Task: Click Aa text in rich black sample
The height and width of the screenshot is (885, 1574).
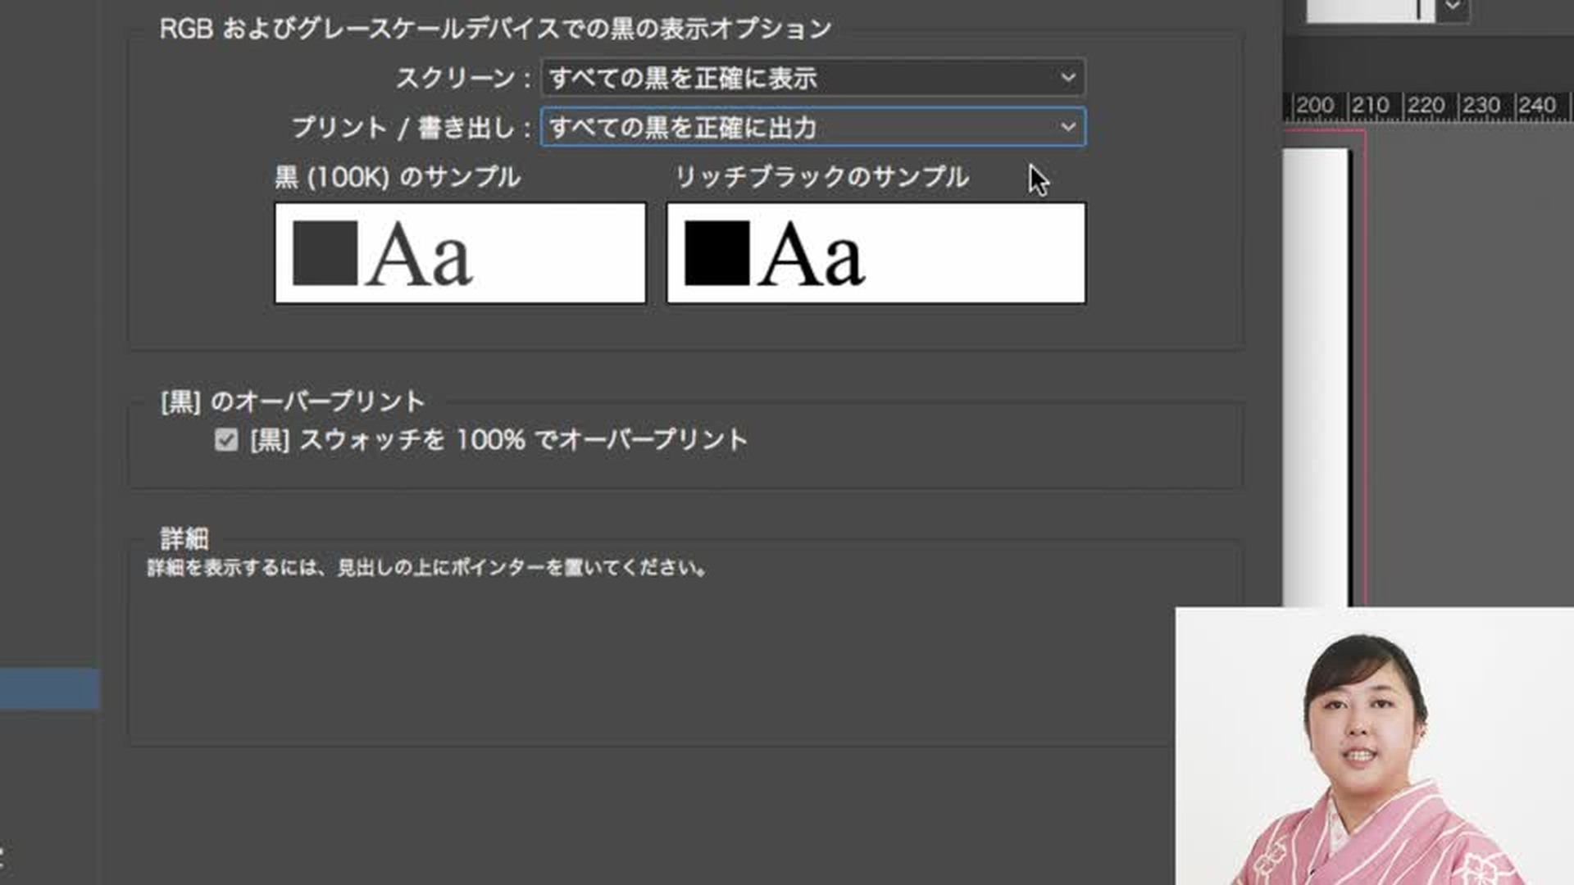Action: click(811, 256)
